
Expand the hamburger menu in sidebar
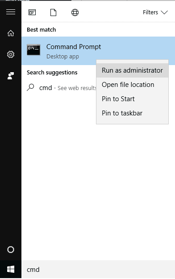11,12
